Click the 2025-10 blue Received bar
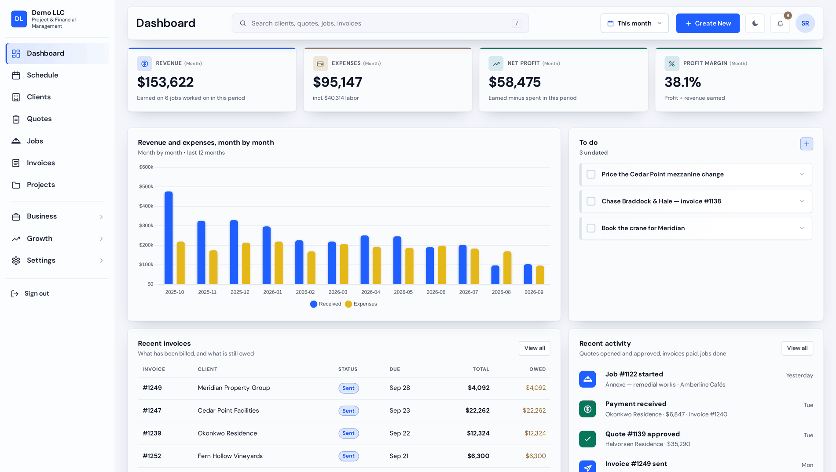The image size is (836, 472). point(169,238)
